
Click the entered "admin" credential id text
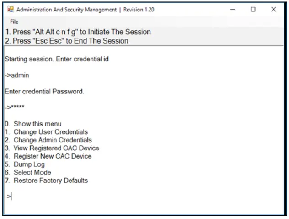point(20,75)
